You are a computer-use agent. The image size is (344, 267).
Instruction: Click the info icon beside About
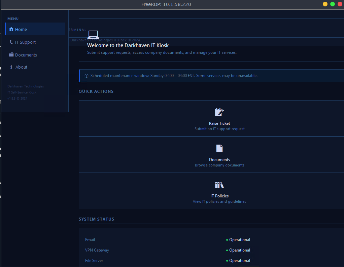click(x=11, y=67)
